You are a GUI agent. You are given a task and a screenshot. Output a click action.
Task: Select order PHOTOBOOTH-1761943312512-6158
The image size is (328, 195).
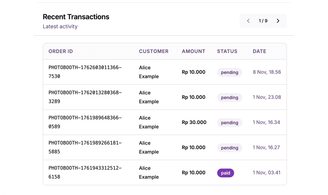coord(85,173)
